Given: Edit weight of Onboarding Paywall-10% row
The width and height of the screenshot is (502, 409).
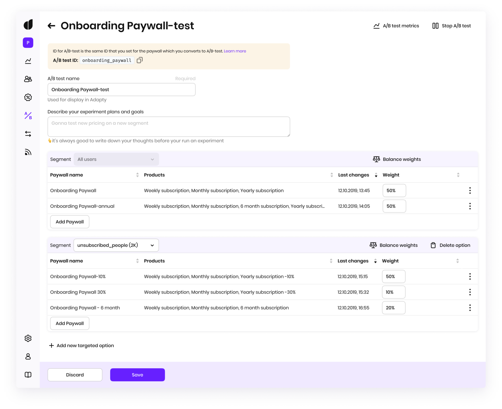Looking at the screenshot, I should [394, 276].
